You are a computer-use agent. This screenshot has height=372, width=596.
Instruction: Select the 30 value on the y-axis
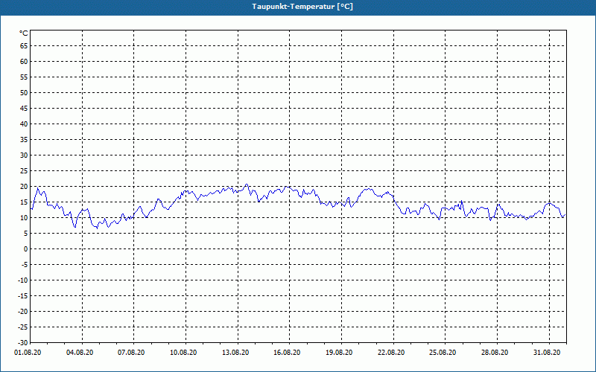click(x=24, y=155)
